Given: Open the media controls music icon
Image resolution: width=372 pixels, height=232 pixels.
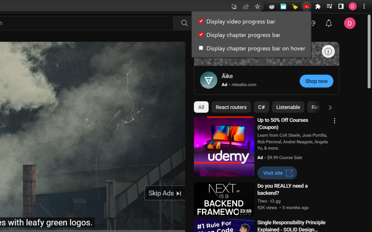Looking at the screenshot, I should [329, 6].
